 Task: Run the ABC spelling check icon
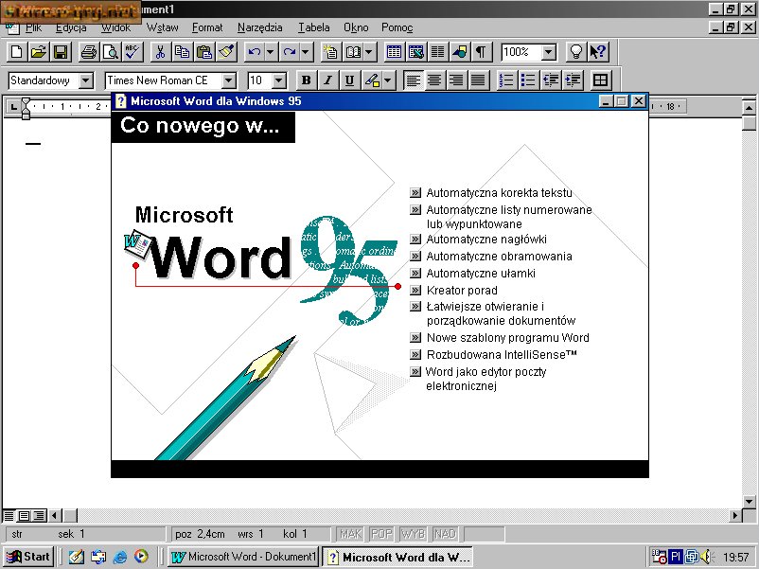tap(132, 52)
